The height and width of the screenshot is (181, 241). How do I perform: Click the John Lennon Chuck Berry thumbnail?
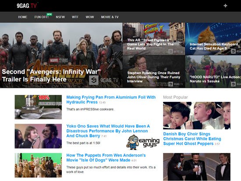(38, 136)
